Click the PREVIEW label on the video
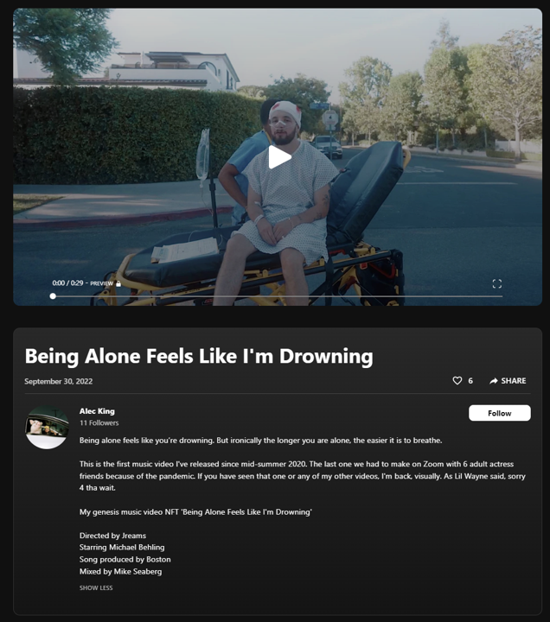This screenshot has width=550, height=622. [102, 283]
